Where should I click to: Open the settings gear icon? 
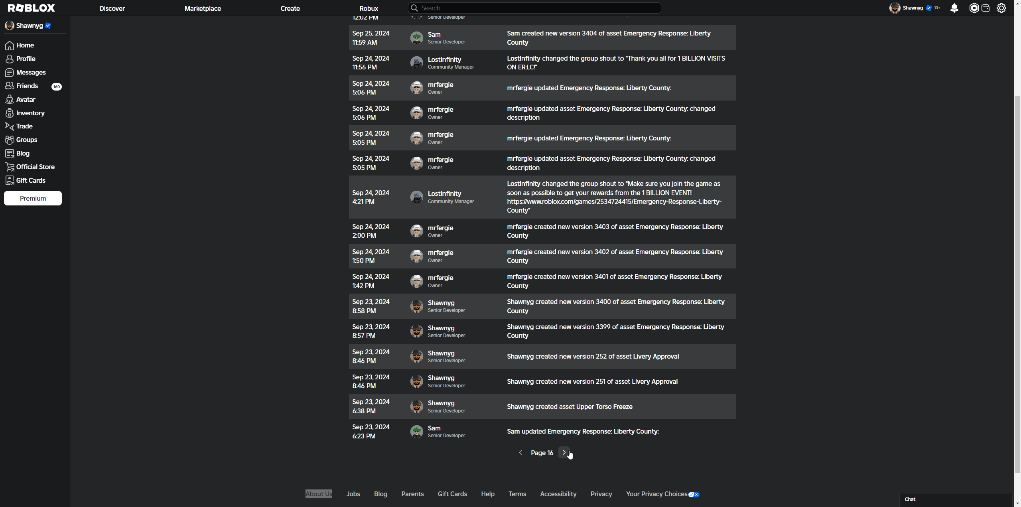tap(1001, 8)
